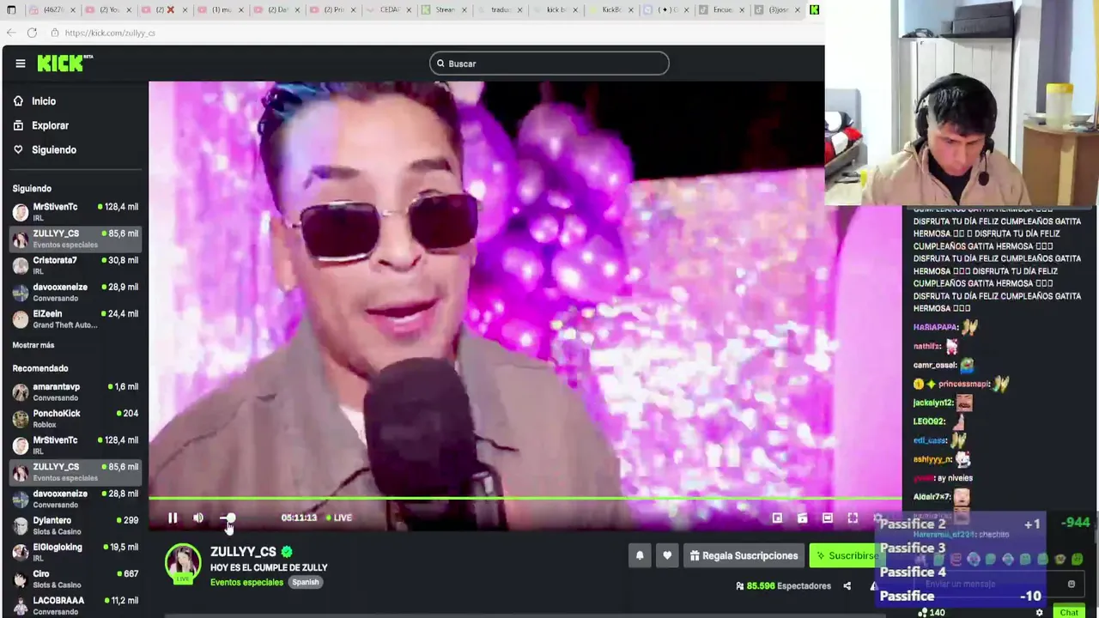The height and width of the screenshot is (618, 1099).
Task: Click the magnifier icon in the search box
Action: [440, 64]
